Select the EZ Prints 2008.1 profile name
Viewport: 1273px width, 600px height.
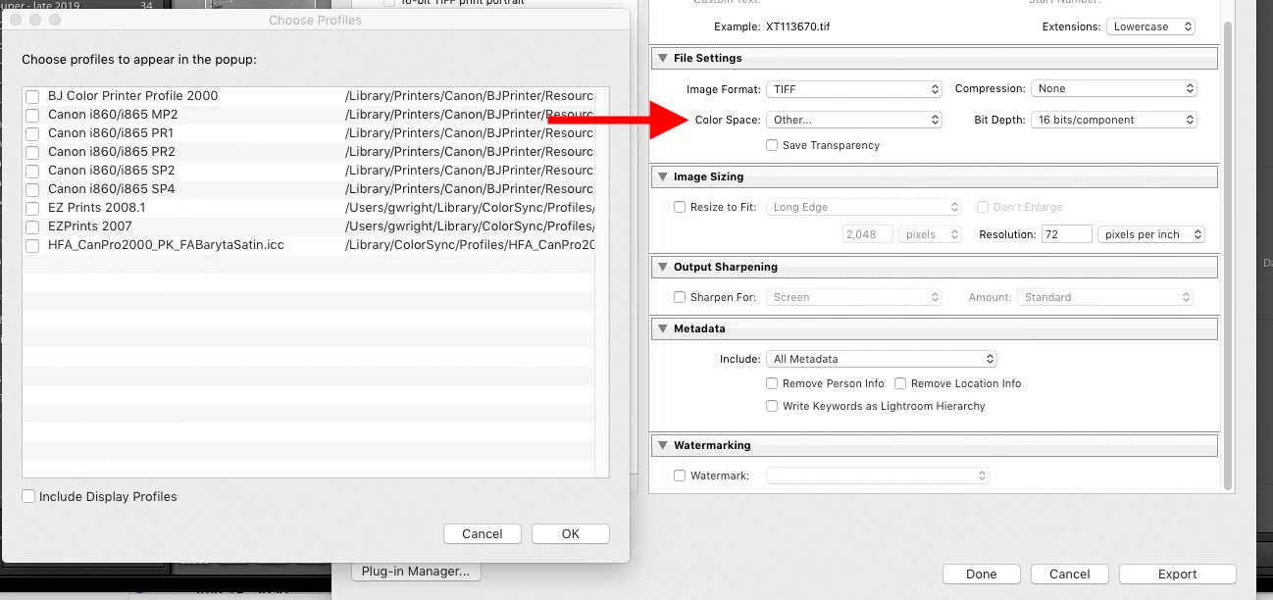point(96,208)
